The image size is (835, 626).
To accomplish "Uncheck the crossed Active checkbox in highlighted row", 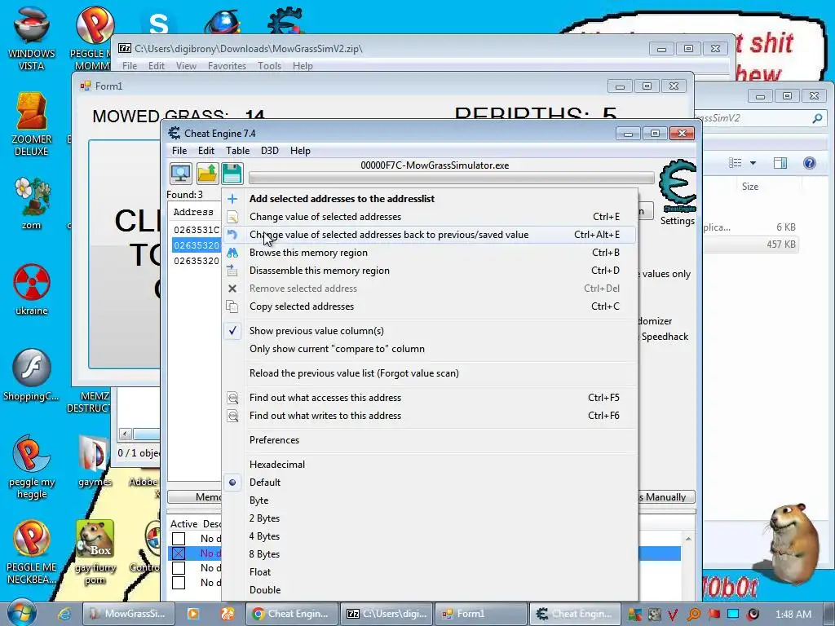I will tap(179, 553).
